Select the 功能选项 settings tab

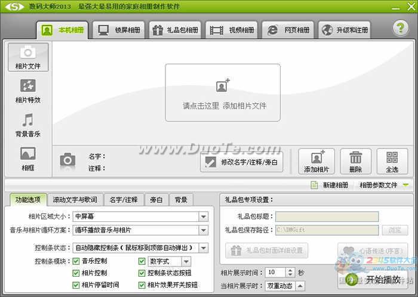[28, 200]
